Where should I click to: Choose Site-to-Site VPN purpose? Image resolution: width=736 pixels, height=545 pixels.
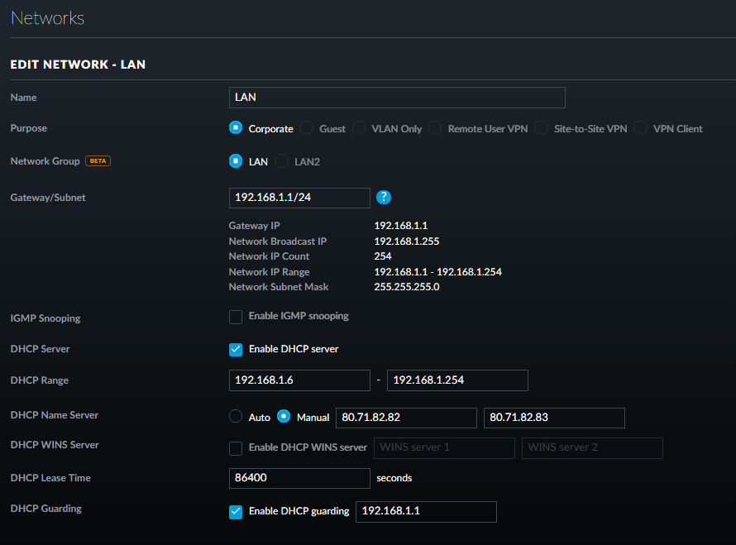(542, 128)
